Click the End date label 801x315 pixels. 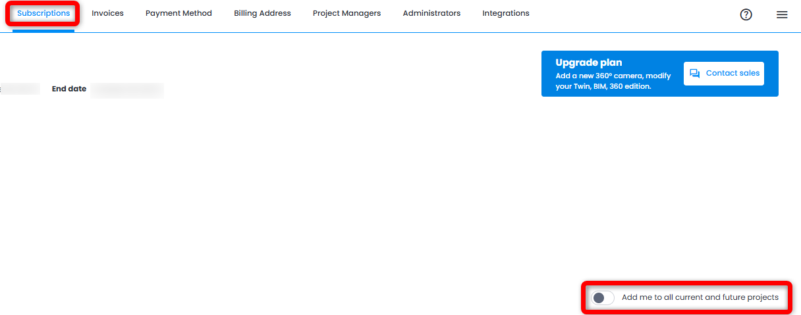(x=69, y=89)
